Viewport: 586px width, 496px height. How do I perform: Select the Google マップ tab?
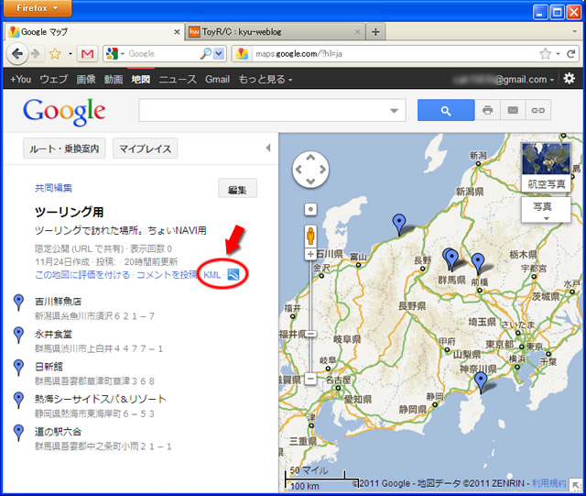95,32
